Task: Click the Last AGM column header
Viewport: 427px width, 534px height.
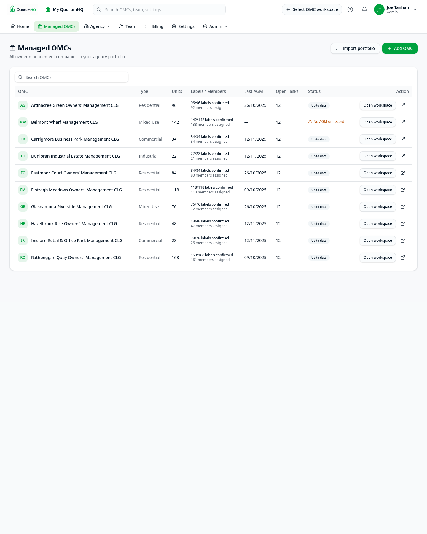Action: [254, 91]
